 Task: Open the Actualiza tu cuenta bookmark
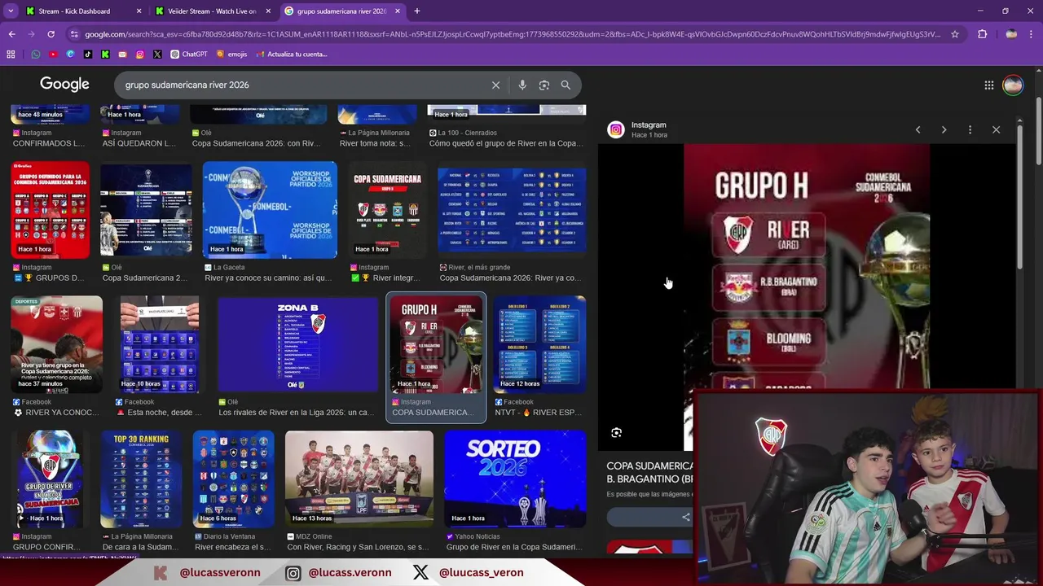[292, 55]
